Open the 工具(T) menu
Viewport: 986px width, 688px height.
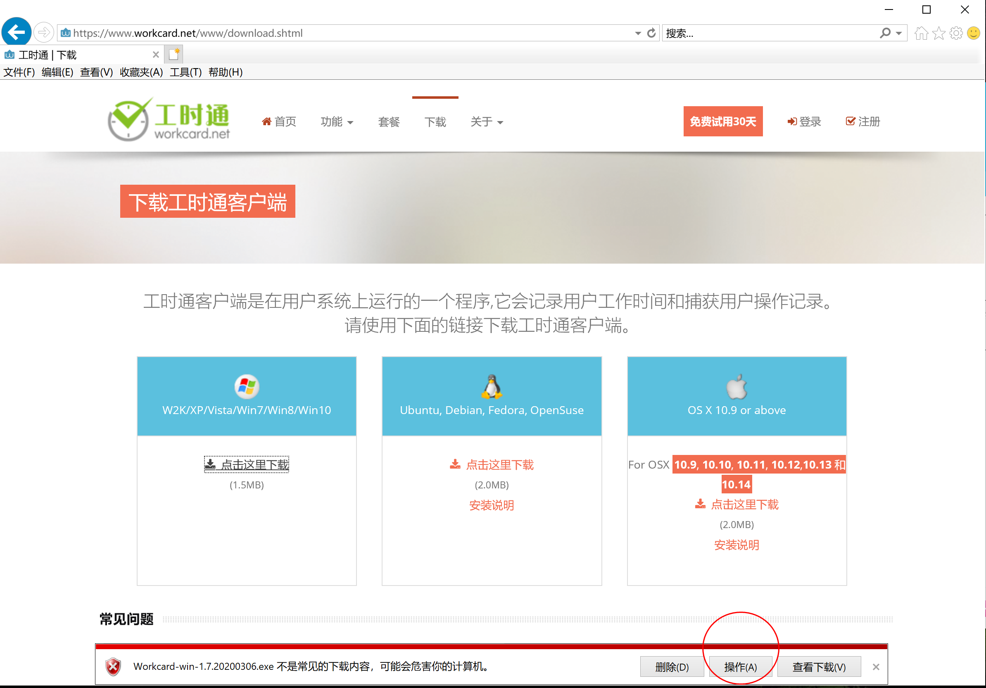click(x=185, y=72)
